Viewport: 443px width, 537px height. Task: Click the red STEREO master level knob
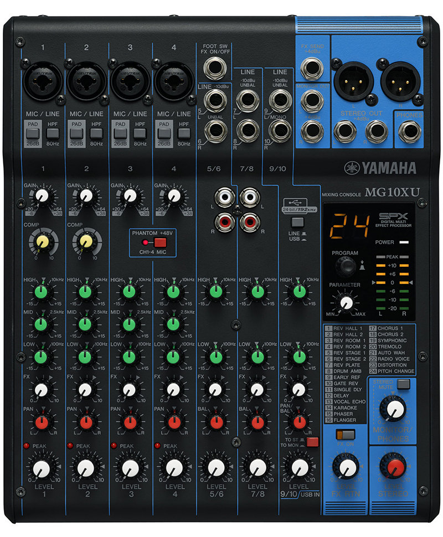(394, 467)
